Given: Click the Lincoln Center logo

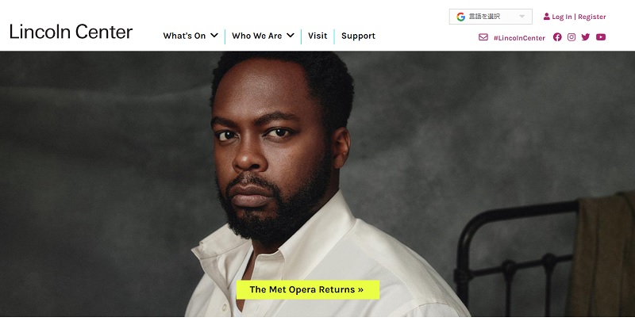Looking at the screenshot, I should tap(71, 32).
